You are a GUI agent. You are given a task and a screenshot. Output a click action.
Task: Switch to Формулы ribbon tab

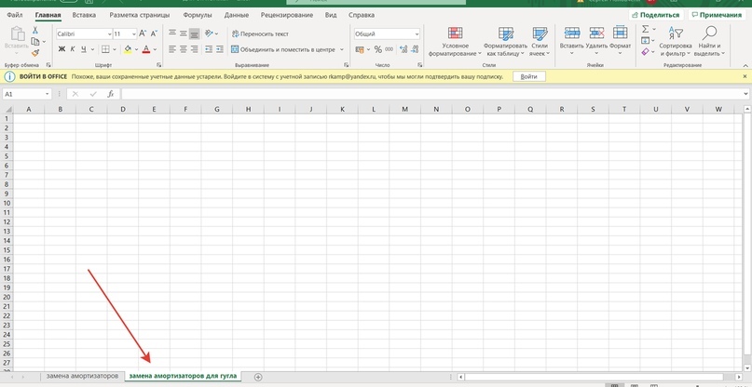(198, 15)
